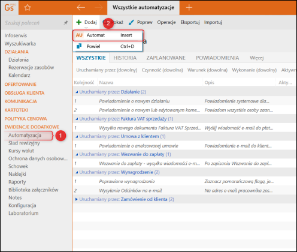Collapse the Wynagrodzenie group
This screenshot has width=297, height=252.
[x=77, y=172]
